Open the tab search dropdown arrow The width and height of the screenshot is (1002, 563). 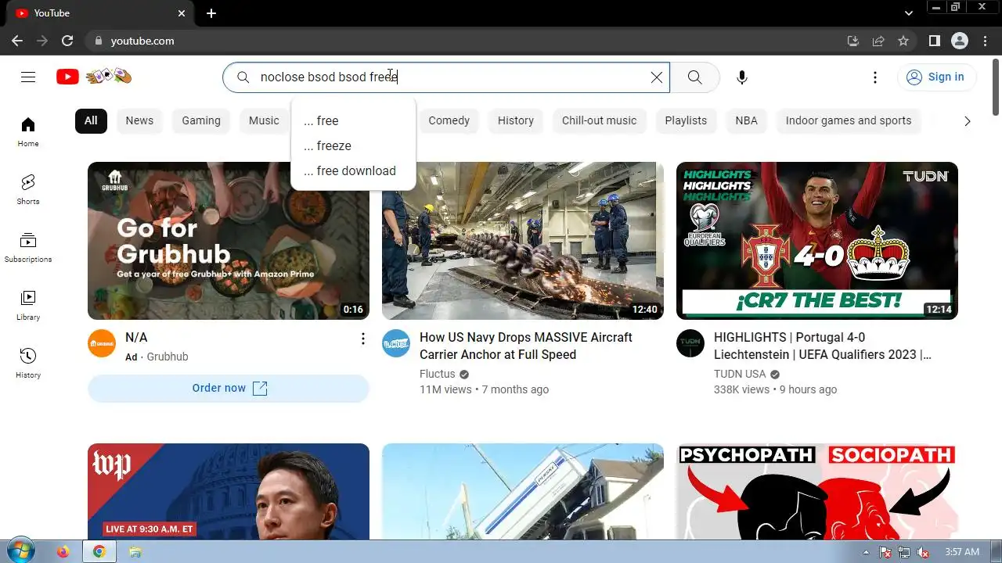pos(909,13)
